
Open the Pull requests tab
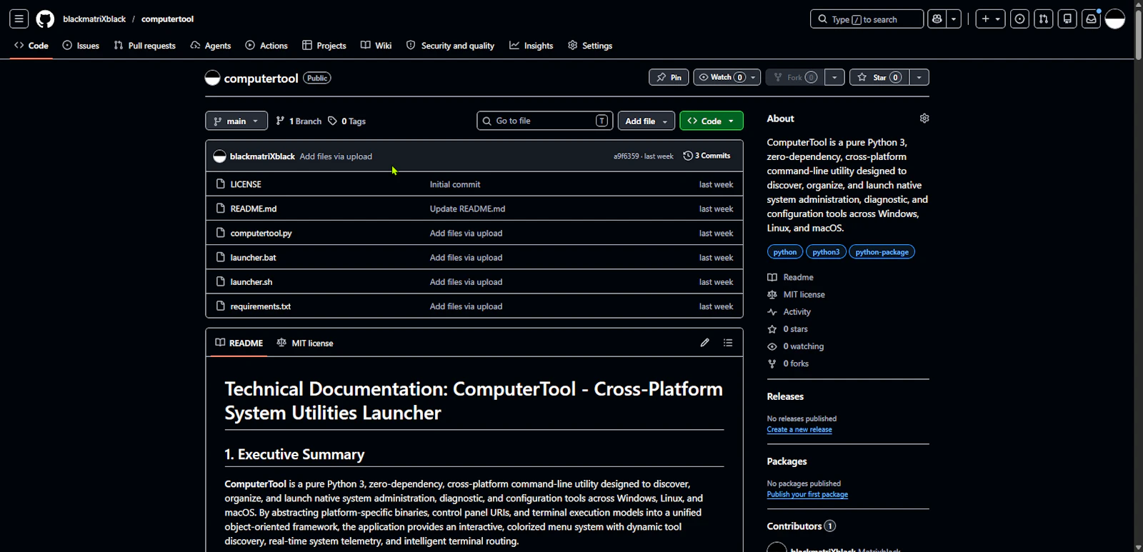pyautogui.click(x=145, y=46)
